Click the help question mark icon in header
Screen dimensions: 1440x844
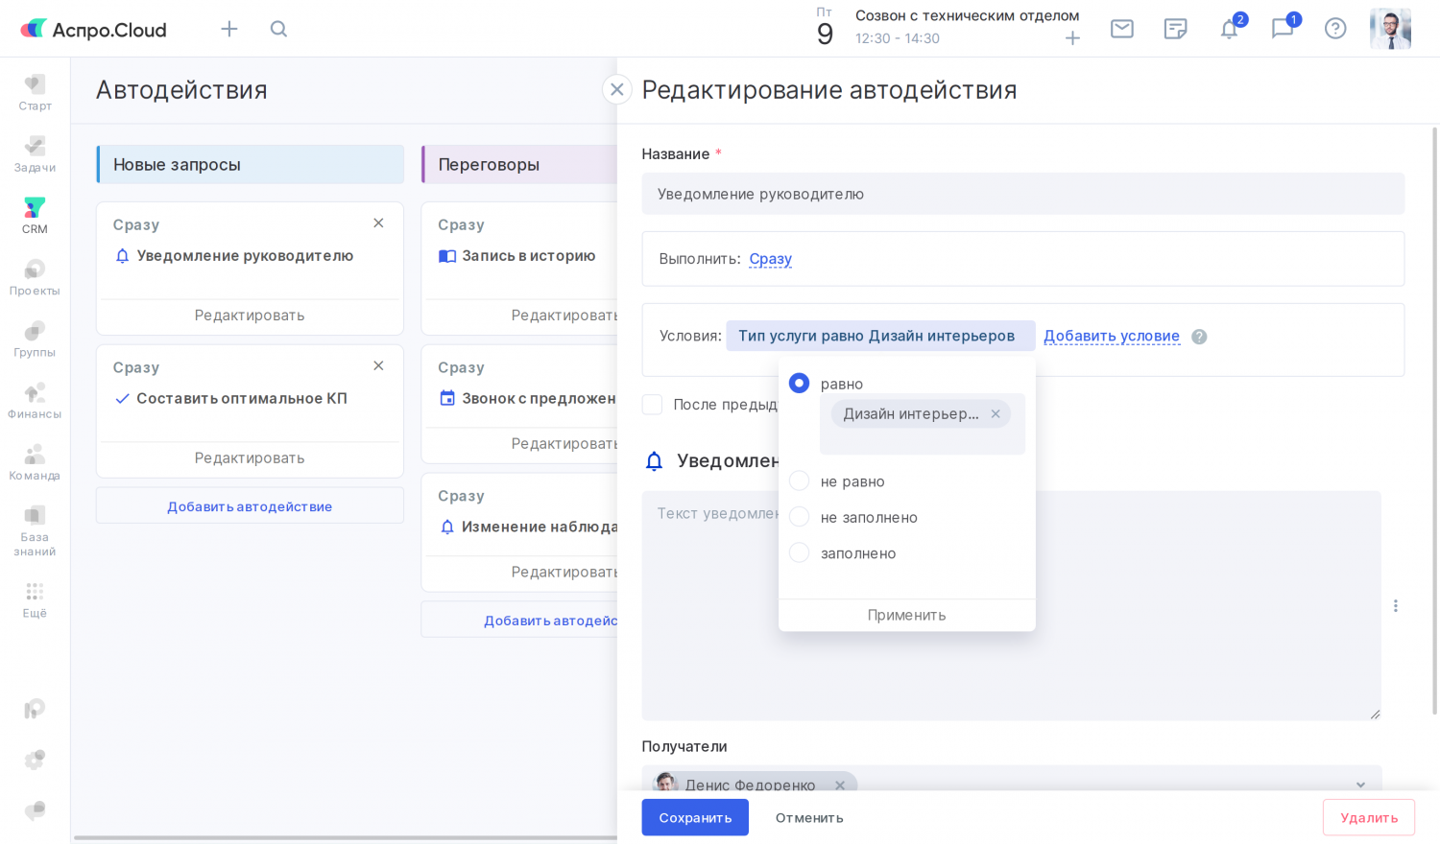(x=1335, y=29)
